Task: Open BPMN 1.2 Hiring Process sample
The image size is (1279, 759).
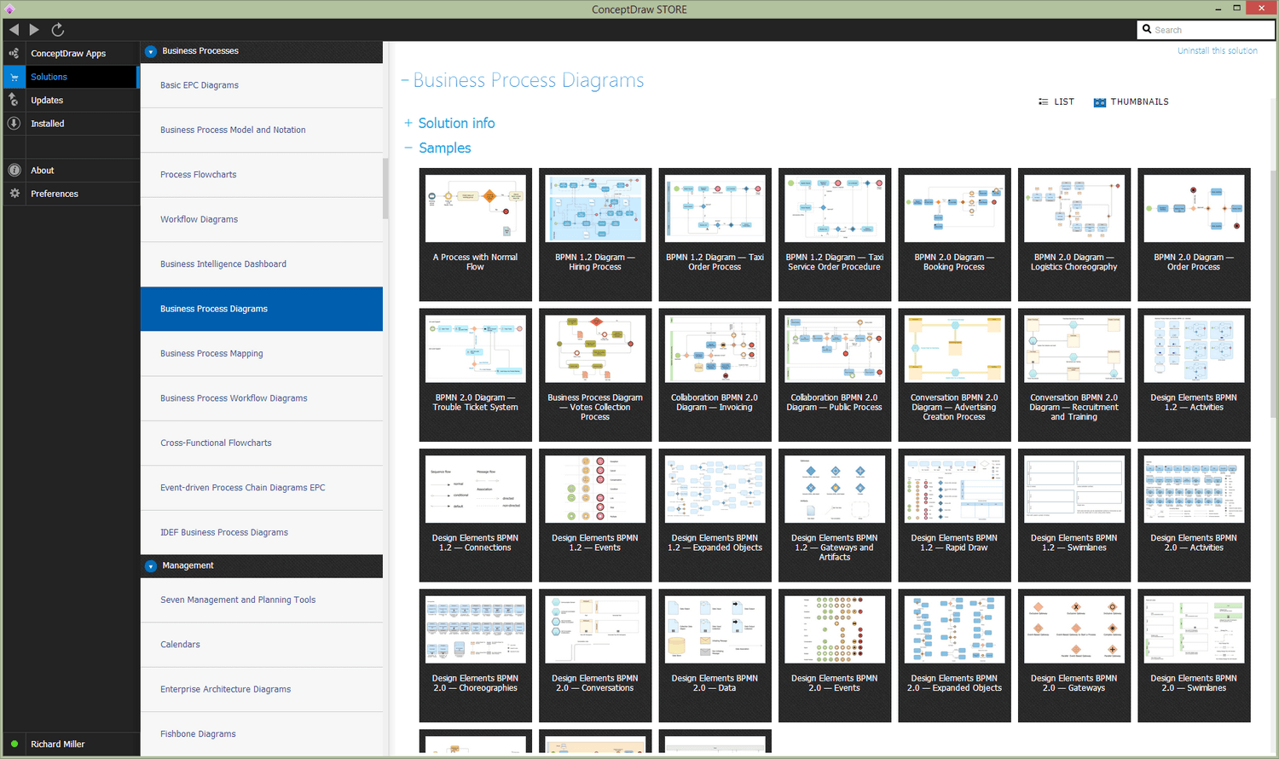Action: (595, 235)
